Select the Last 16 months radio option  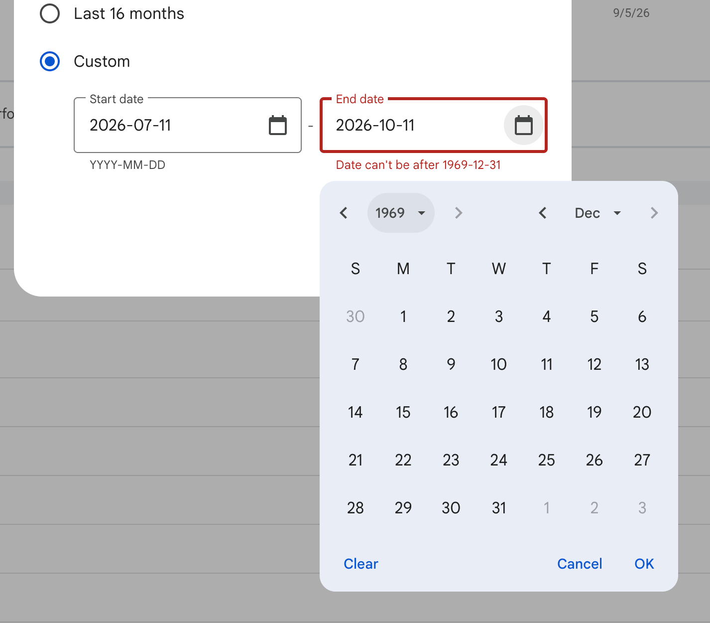point(50,13)
